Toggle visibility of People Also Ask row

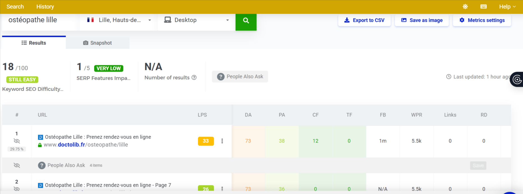17,165
